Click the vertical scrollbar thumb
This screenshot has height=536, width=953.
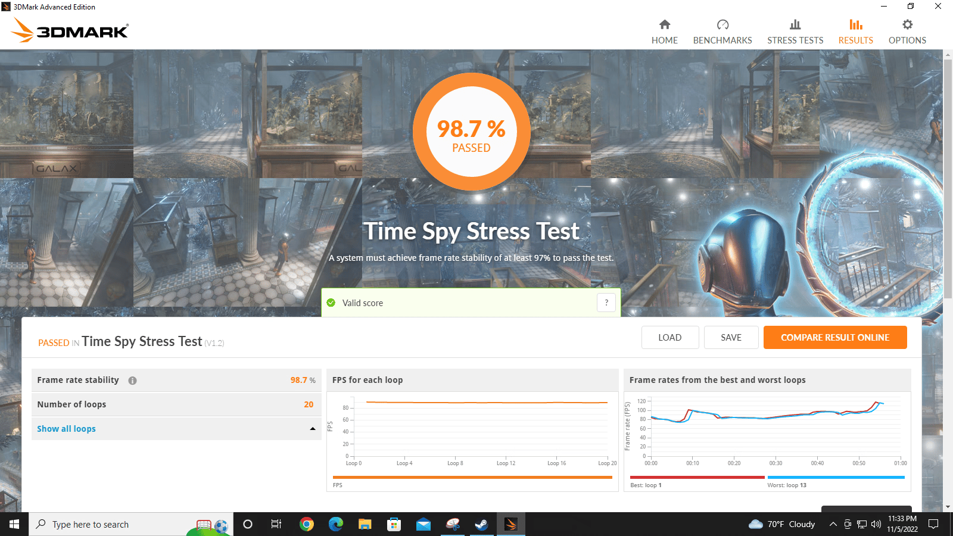click(948, 179)
